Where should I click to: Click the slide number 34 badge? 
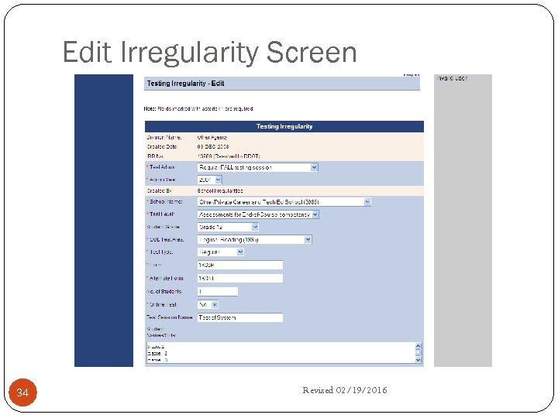click(x=22, y=392)
